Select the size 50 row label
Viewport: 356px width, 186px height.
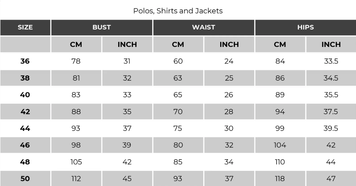(25, 179)
